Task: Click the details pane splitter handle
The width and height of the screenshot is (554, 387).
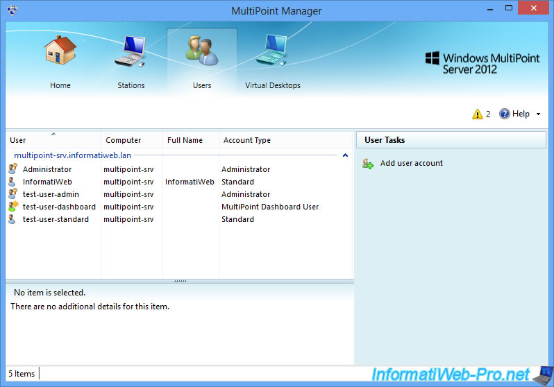Action: click(x=180, y=281)
